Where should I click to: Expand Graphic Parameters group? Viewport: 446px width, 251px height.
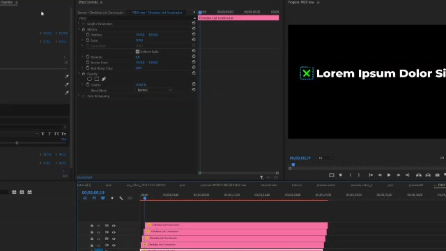(x=79, y=24)
